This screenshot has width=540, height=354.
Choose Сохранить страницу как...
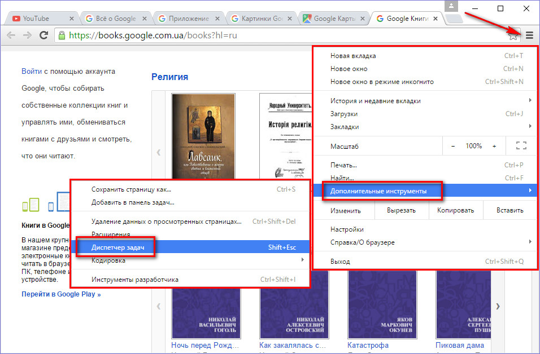(x=190, y=189)
